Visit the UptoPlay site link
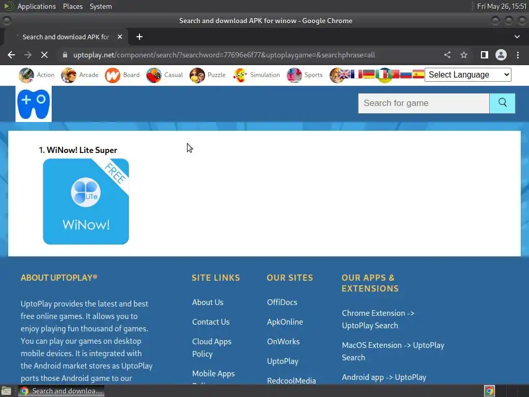This screenshot has width=529, height=397. [x=283, y=361]
